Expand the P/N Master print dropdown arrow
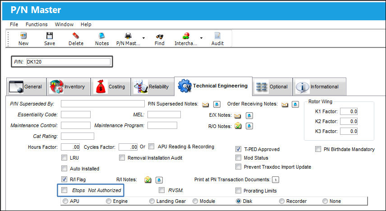386x211 pixels. [x=143, y=38]
